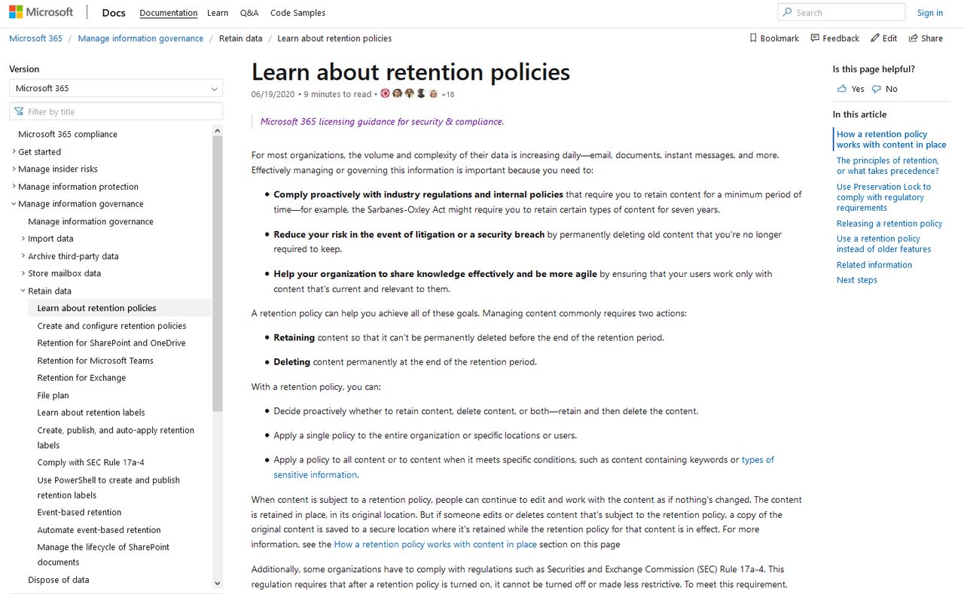Expand the Import data node
The height and width of the screenshot is (594, 964).
[x=23, y=239]
